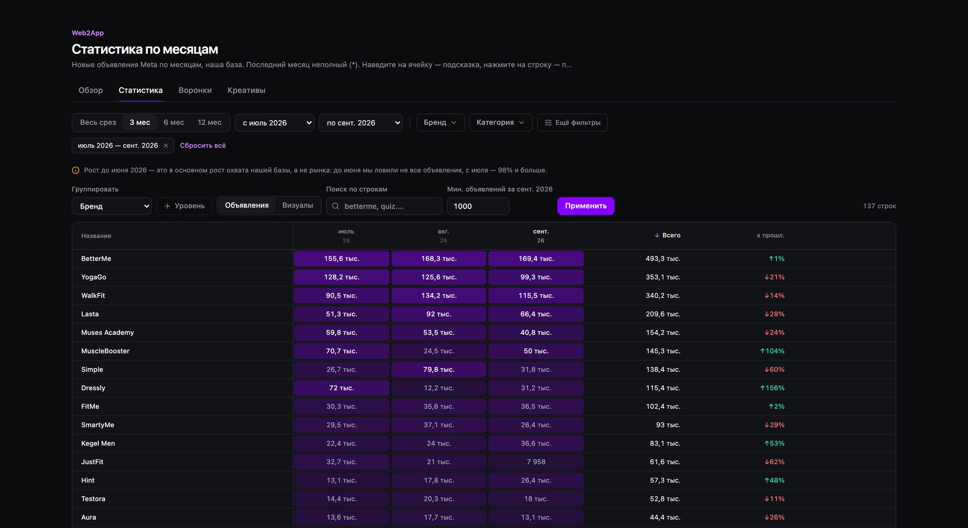Click MuscleBooster growth ↑104%
Screen dimensions: 968x528
[x=772, y=351]
